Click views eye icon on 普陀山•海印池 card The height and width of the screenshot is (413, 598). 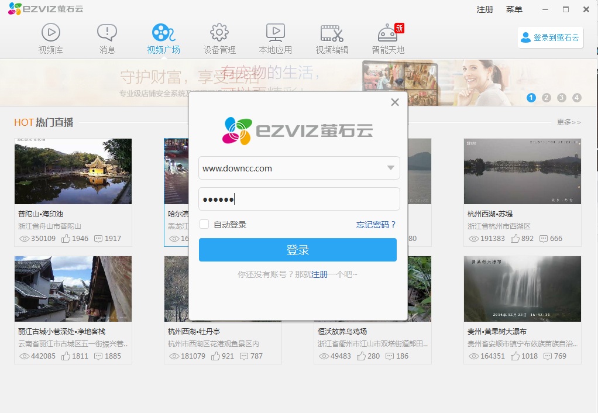coord(25,239)
